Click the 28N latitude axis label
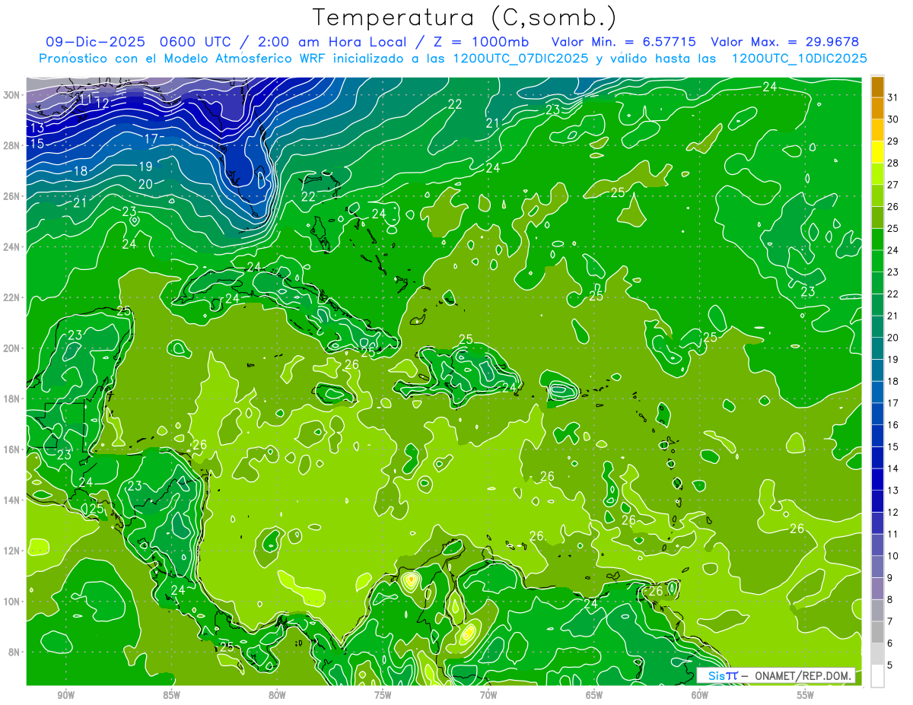 coord(12,145)
